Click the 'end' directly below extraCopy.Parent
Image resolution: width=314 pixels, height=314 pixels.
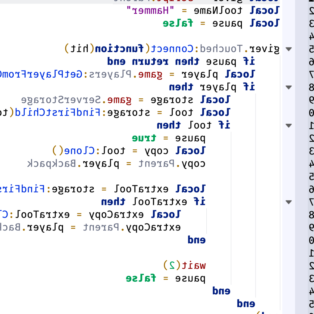point(197,240)
